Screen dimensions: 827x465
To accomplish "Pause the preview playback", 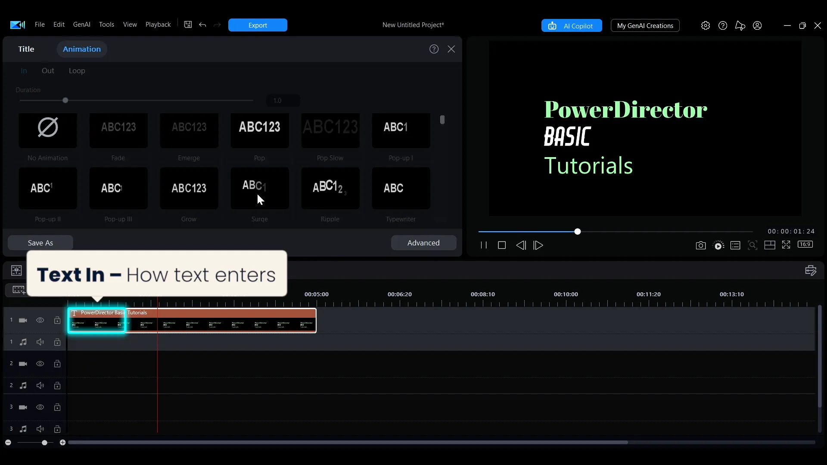I will click(x=484, y=245).
